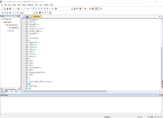Create a new file from the toolbar
Viewport: 163px width, 118px height.
(2, 9)
